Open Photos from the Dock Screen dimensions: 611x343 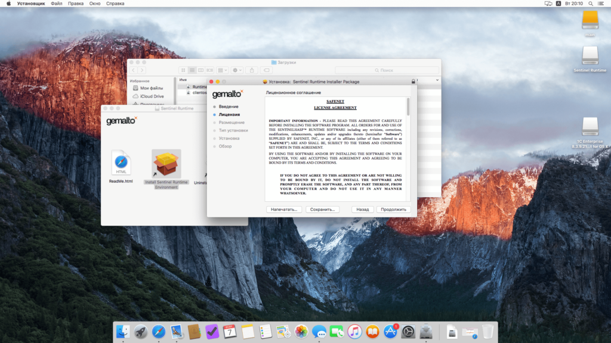tap(301, 332)
